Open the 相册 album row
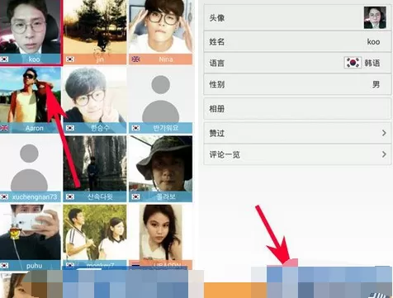 point(297,109)
